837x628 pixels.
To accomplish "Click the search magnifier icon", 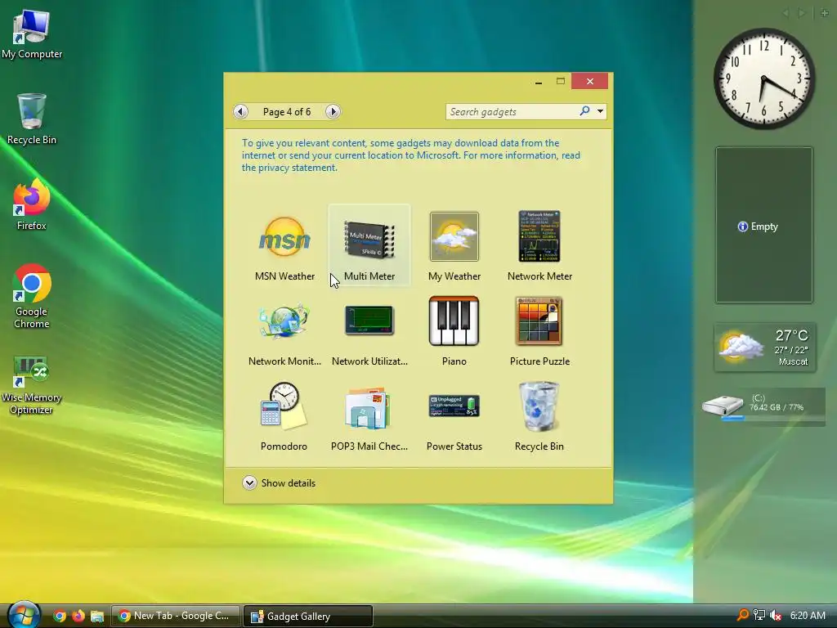I will [584, 111].
